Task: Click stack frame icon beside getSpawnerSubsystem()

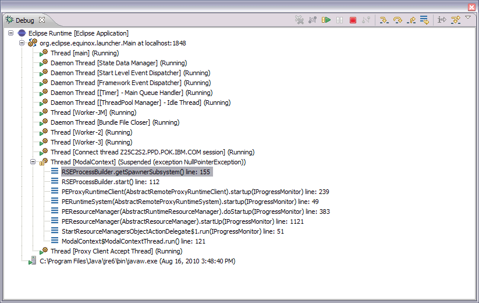Action: pos(55,171)
